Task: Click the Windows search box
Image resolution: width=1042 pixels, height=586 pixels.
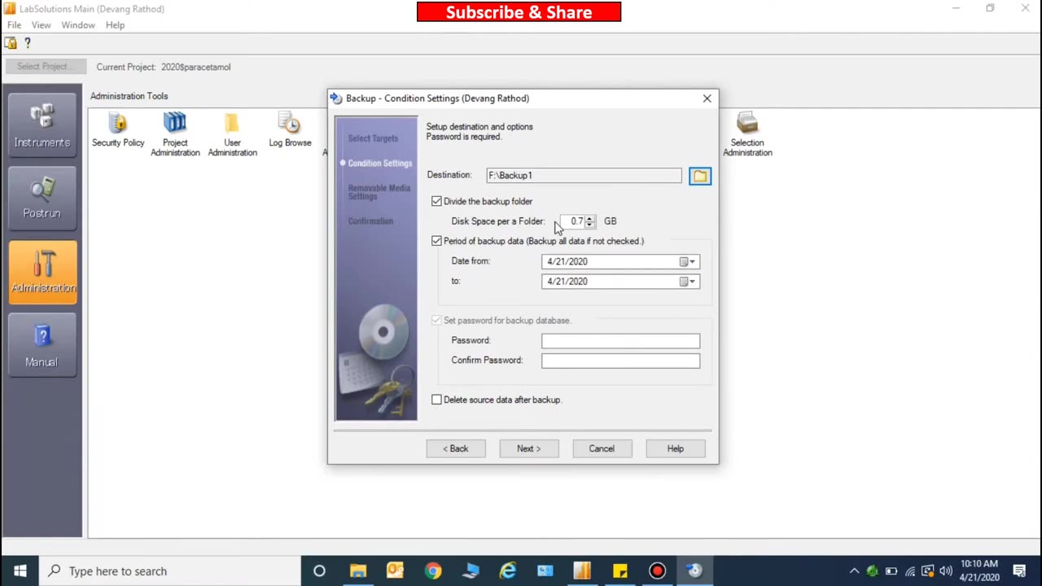Action: pyautogui.click(x=170, y=571)
